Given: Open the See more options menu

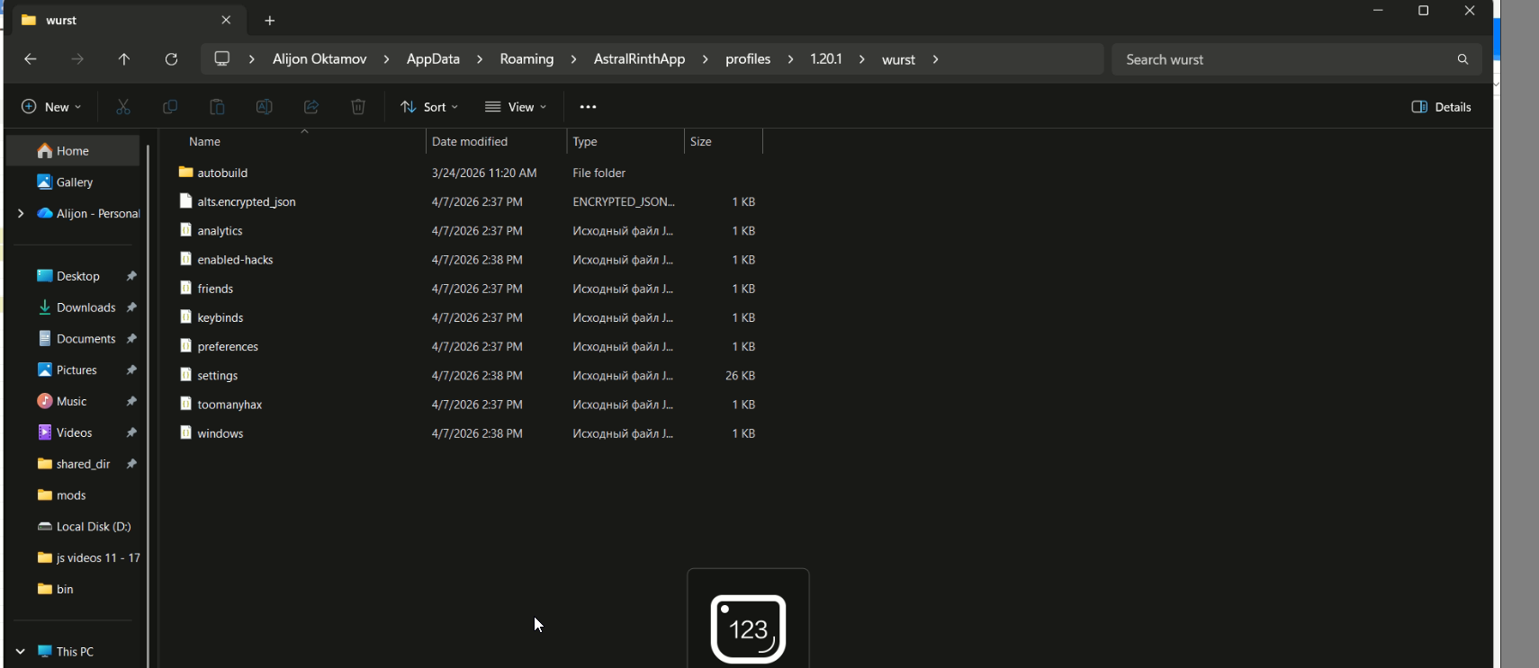Looking at the screenshot, I should [589, 107].
